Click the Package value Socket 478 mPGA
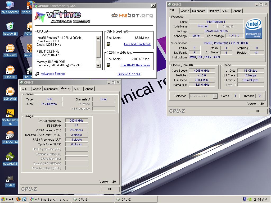Viewport: 271px width, 203px height. 216,31
